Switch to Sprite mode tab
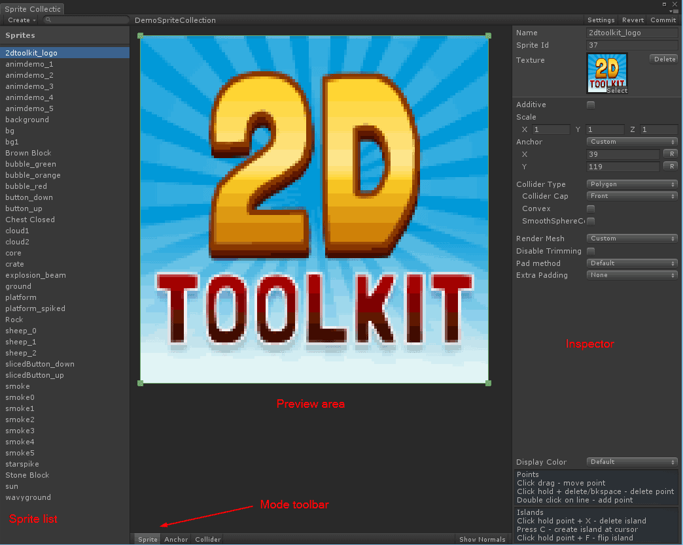The image size is (683, 545). 148,539
